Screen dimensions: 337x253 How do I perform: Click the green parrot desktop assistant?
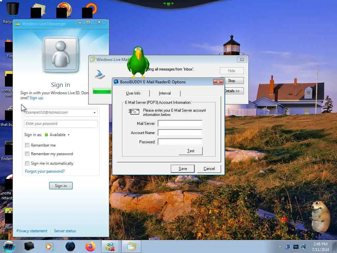pos(138,62)
